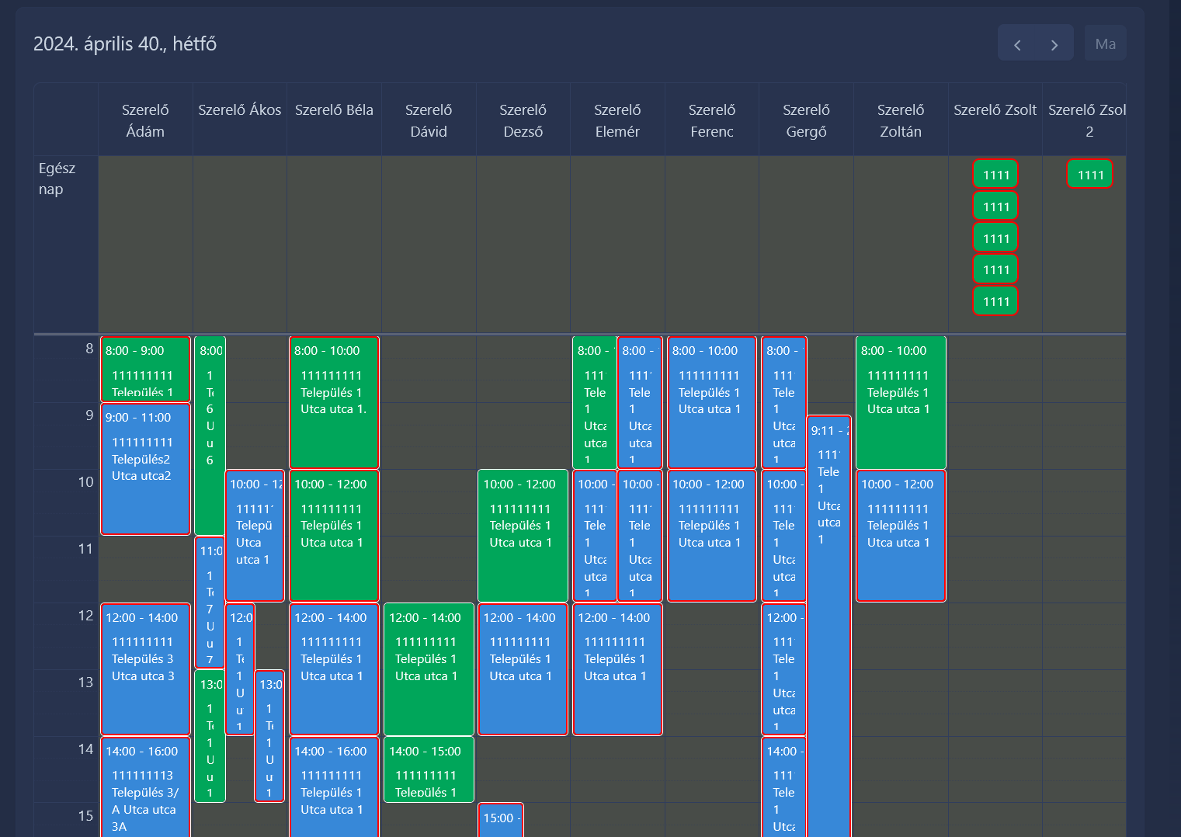
Task: Open Béla's 8:00 - 10:00 appointment
Action: pos(334,402)
